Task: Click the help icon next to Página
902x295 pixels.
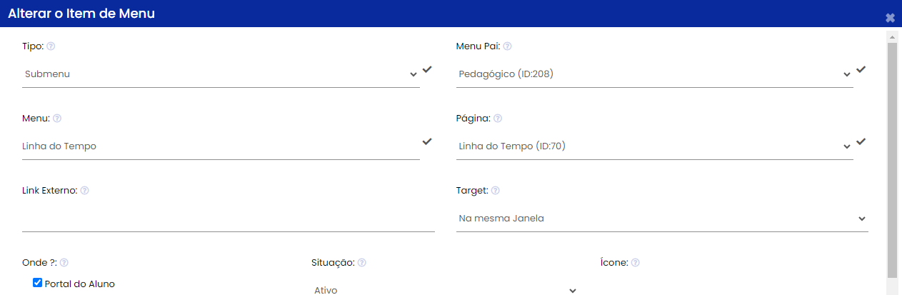Action: pos(498,119)
